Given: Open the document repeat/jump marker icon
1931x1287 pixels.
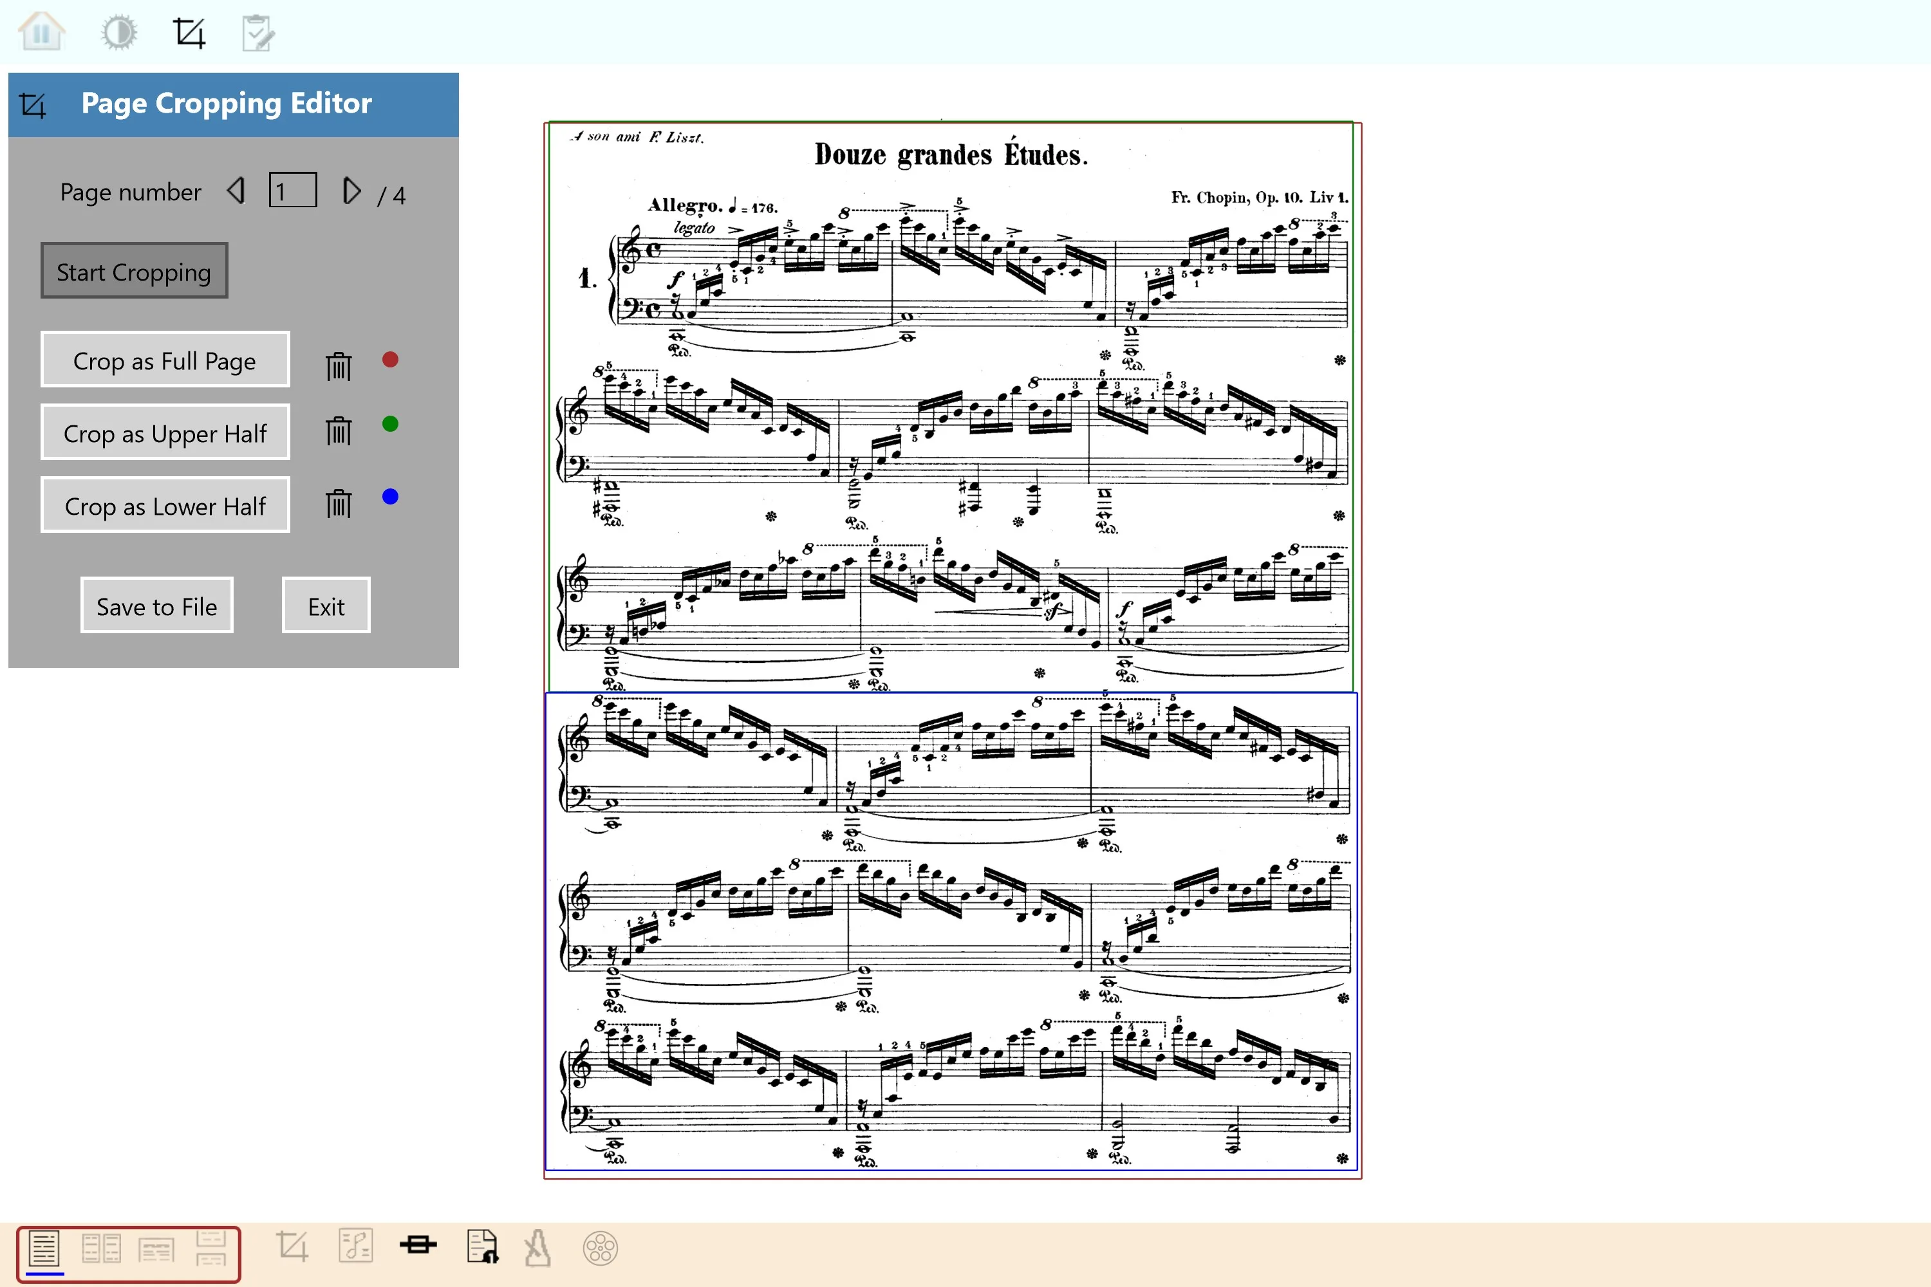Looking at the screenshot, I should coord(482,1247).
